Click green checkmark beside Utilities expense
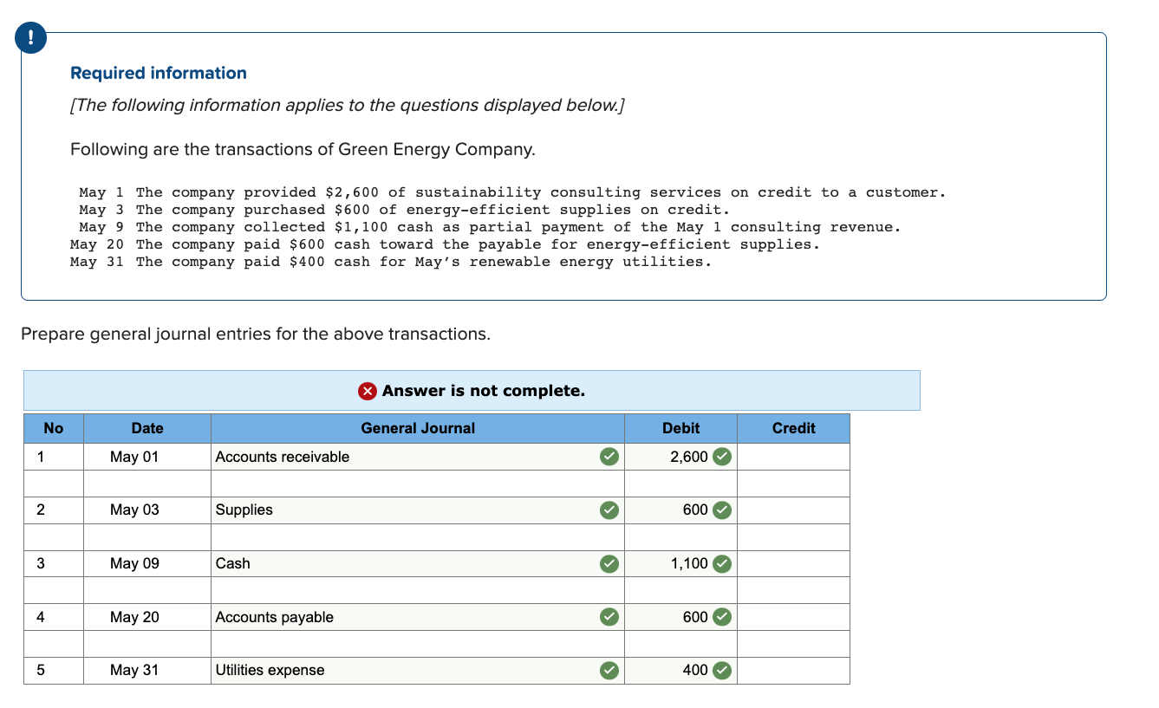 (x=610, y=671)
